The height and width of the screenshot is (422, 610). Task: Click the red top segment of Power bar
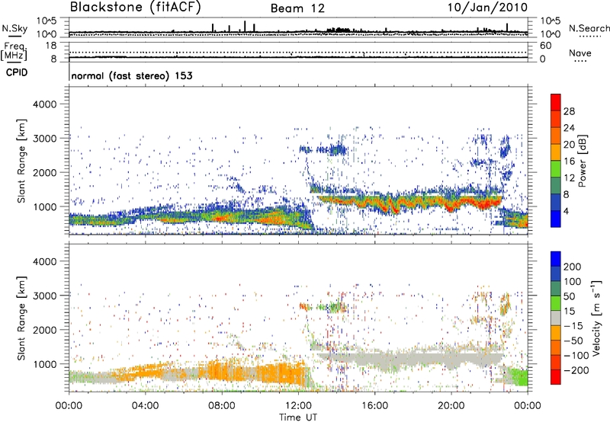(556, 103)
